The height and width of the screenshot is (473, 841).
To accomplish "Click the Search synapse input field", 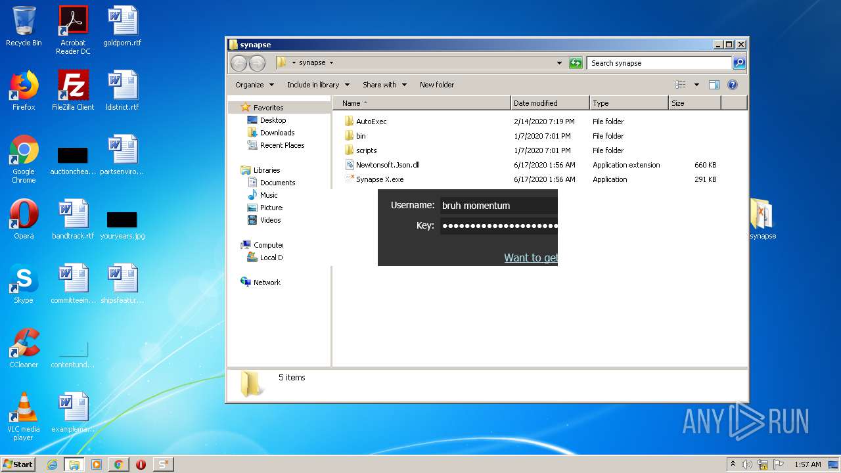I will click(x=658, y=63).
